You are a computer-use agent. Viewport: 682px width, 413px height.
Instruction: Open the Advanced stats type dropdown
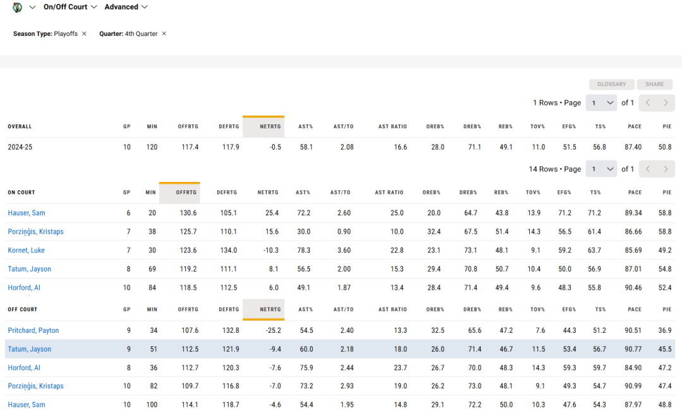click(126, 7)
